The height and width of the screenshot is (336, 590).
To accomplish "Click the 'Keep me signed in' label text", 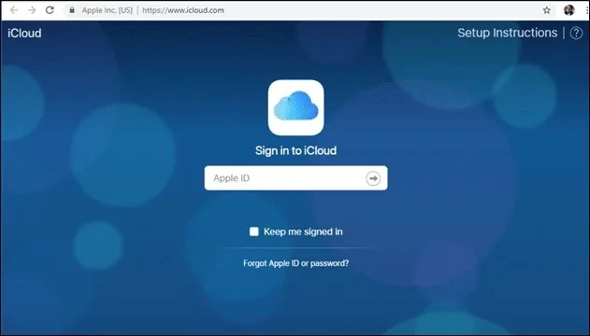I will pyautogui.click(x=303, y=231).
